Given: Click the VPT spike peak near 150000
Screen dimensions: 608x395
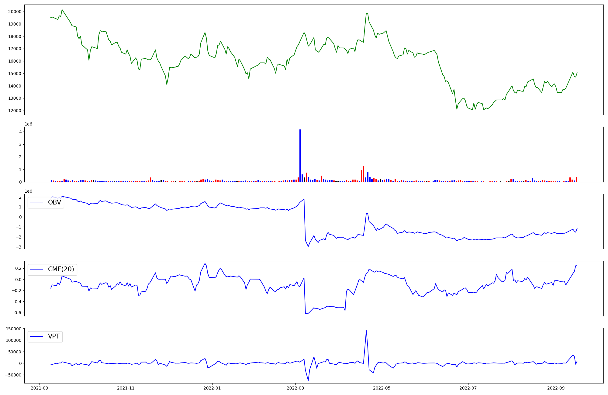Looking at the screenshot, I should click(366, 331).
